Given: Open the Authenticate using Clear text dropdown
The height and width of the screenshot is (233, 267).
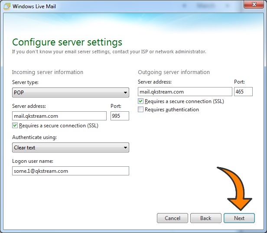Looking at the screenshot, I should (71, 148).
